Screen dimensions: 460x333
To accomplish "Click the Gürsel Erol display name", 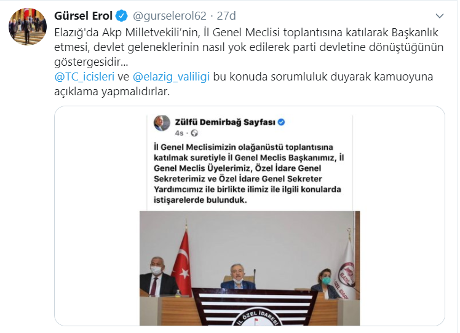I will coord(83,16).
